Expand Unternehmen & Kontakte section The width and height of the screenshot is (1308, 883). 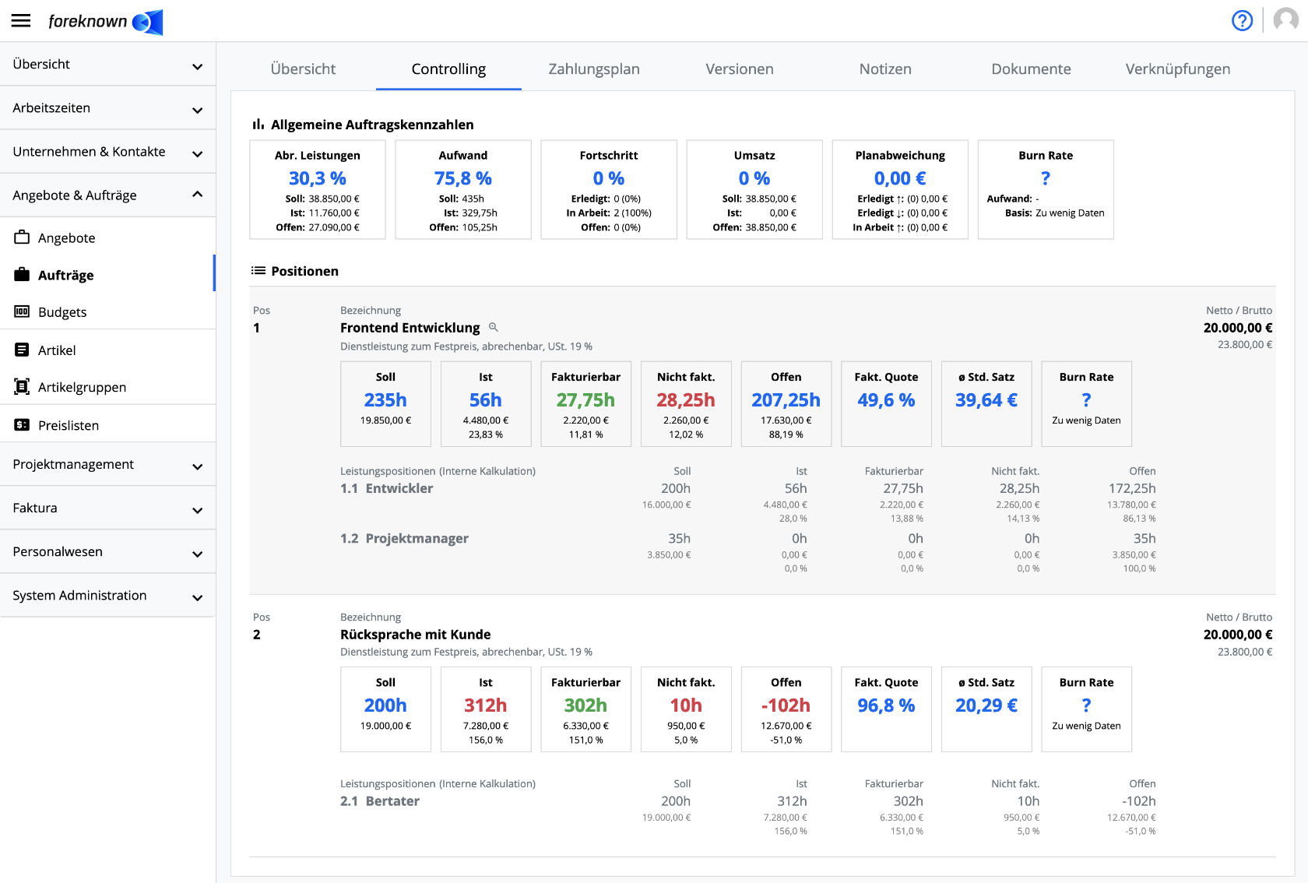[x=107, y=151]
